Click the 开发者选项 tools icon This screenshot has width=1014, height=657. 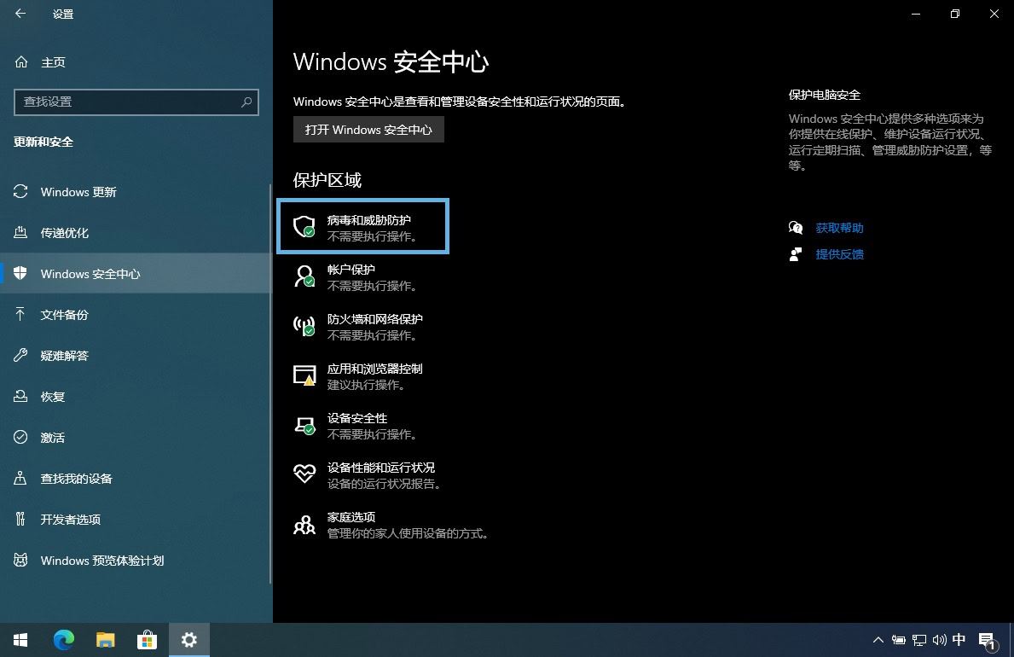coord(20,519)
